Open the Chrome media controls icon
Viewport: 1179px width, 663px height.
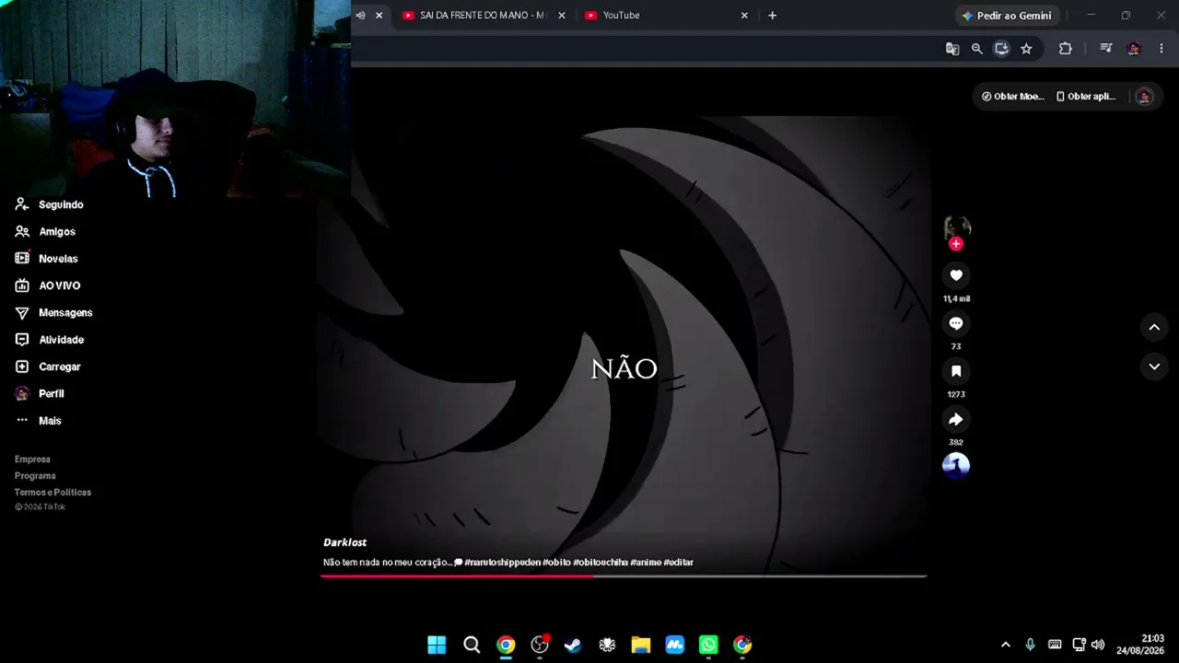[1106, 49]
